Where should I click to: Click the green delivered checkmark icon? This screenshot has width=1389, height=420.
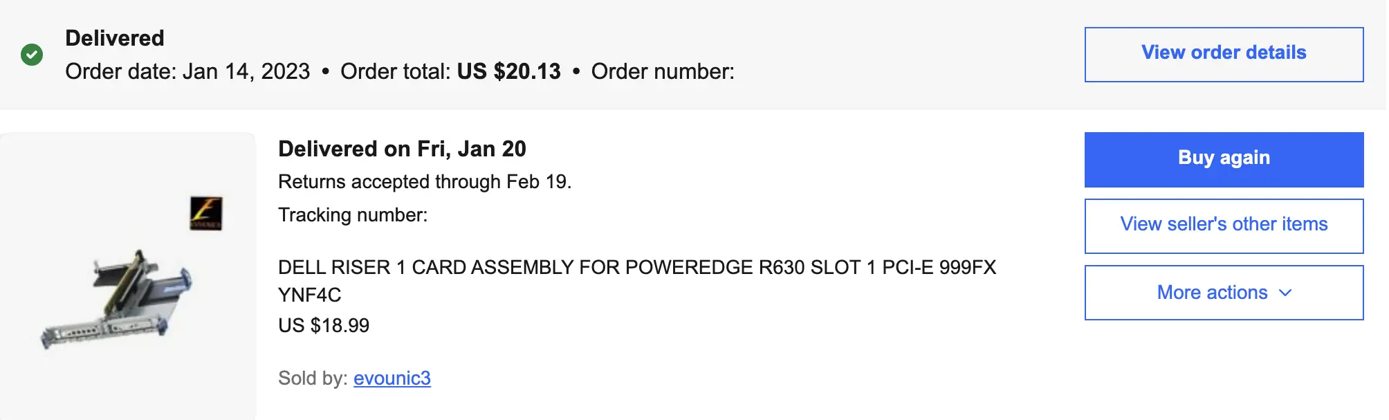coord(32,55)
